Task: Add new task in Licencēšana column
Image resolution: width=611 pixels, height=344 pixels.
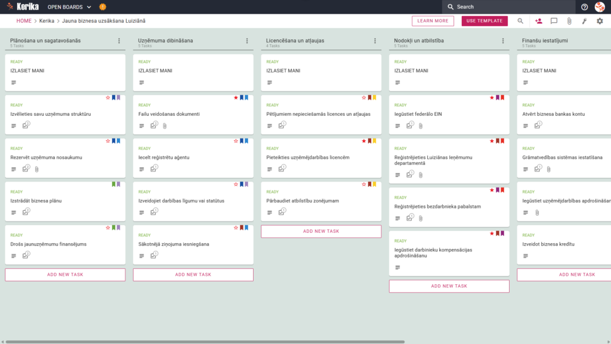Action: point(321,231)
